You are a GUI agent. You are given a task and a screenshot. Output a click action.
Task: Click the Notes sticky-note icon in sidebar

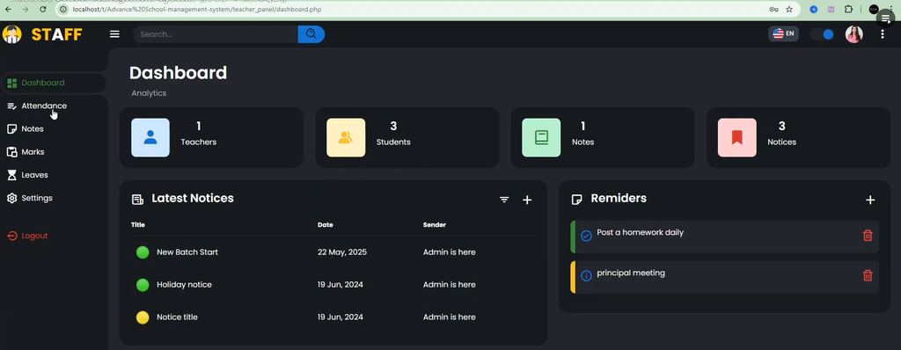(11, 128)
